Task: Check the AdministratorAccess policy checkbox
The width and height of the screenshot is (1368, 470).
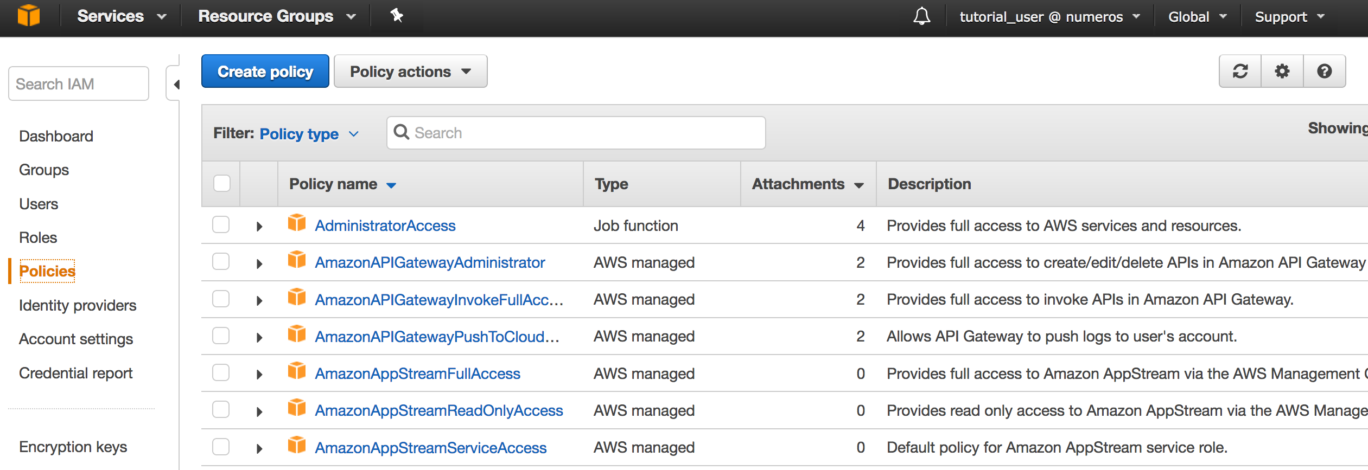Action: click(x=221, y=224)
